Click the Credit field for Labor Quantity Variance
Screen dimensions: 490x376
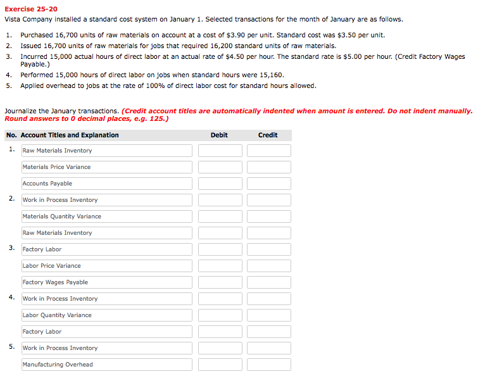[x=268, y=315]
